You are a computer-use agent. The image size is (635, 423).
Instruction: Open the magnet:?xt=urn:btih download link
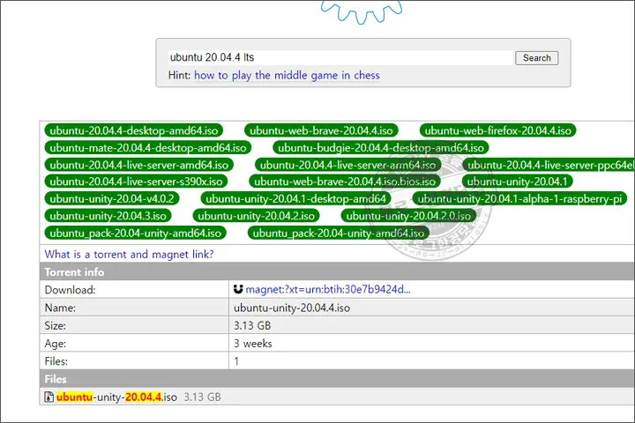328,289
